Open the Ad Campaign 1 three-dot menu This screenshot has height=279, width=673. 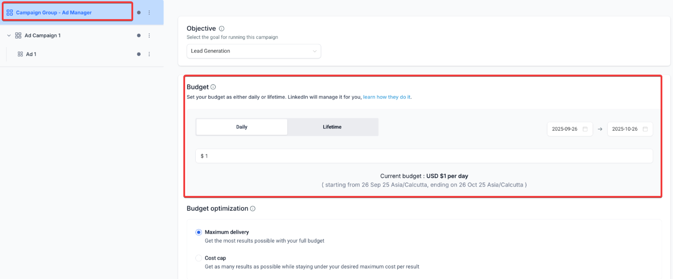(x=149, y=36)
